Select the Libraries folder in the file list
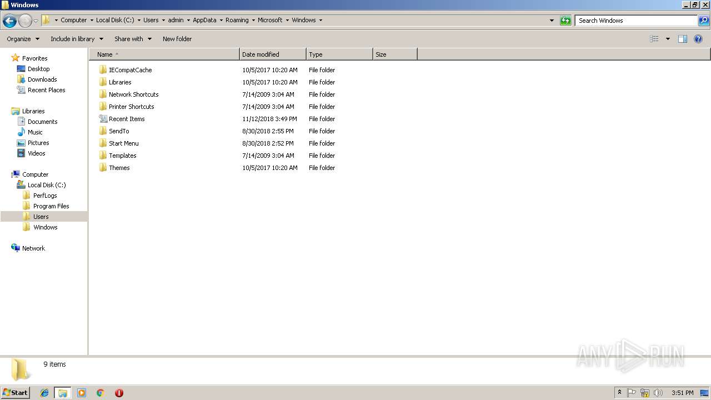The height and width of the screenshot is (400, 711). (x=120, y=82)
